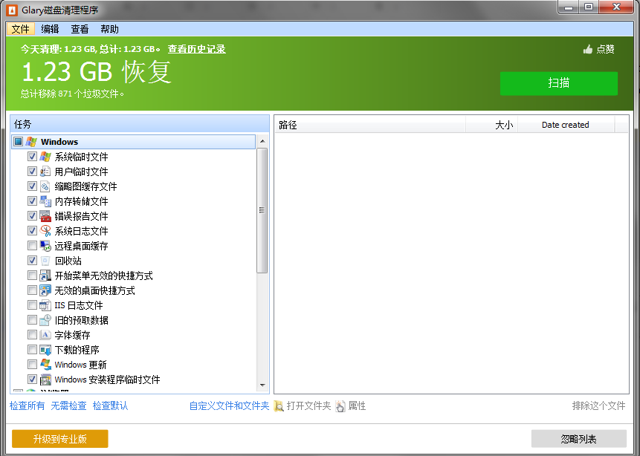Click the 缩略图缓存文件 icon
This screenshot has height=456, width=640.
click(x=45, y=186)
